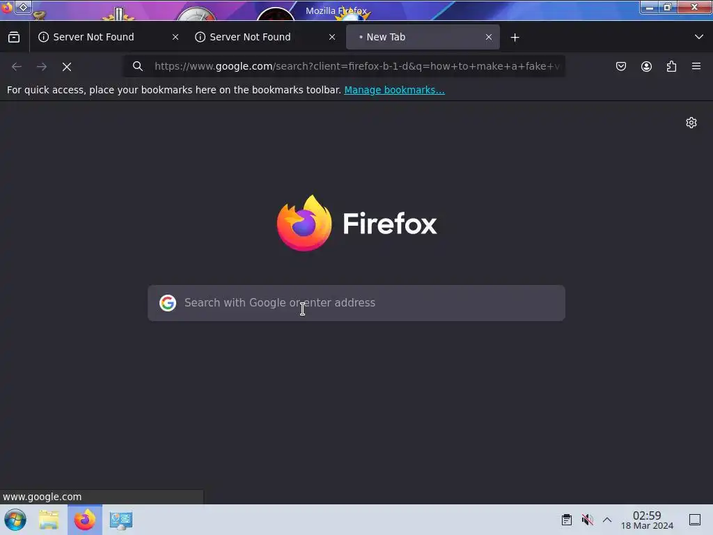This screenshot has height=535, width=713.
Task: Click the show desktop button
Action: pyautogui.click(x=695, y=520)
